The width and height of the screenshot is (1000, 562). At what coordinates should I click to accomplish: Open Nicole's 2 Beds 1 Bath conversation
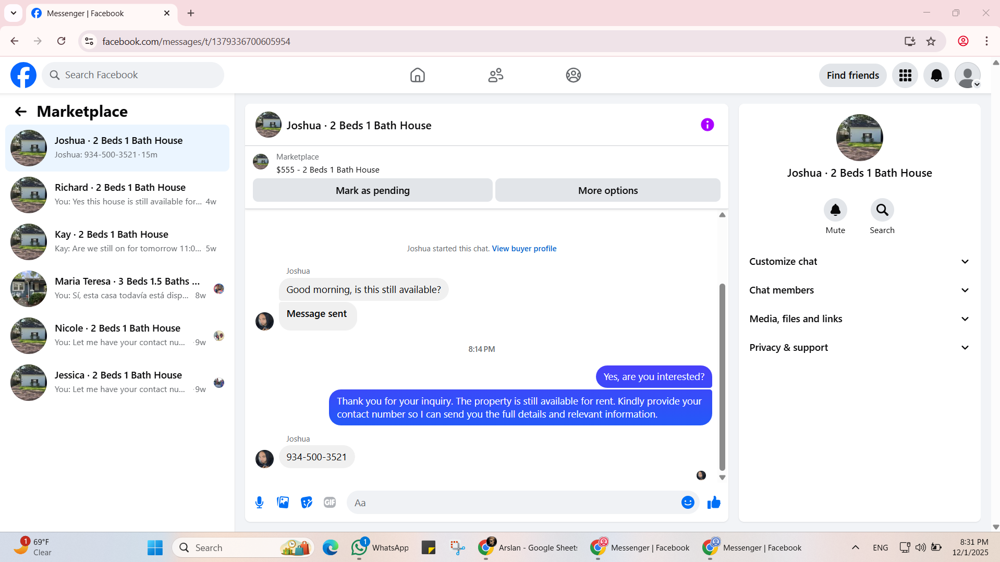coord(117,336)
